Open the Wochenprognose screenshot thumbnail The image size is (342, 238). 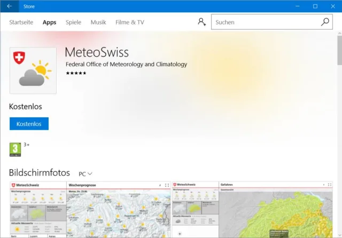coord(90,210)
